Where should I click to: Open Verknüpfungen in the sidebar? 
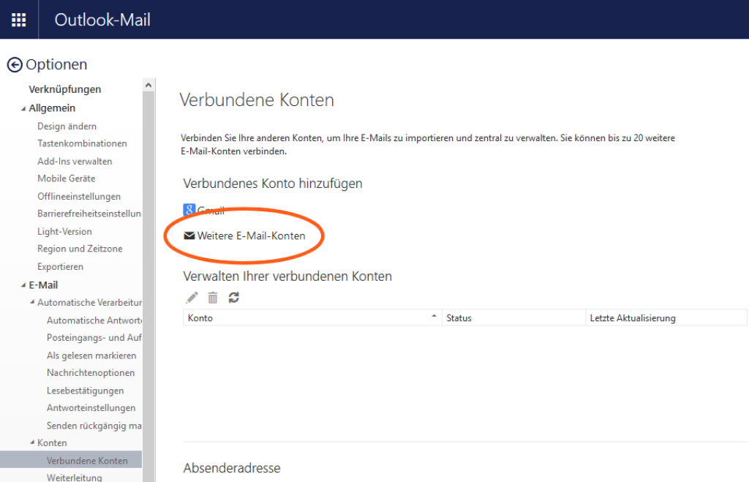(65, 89)
